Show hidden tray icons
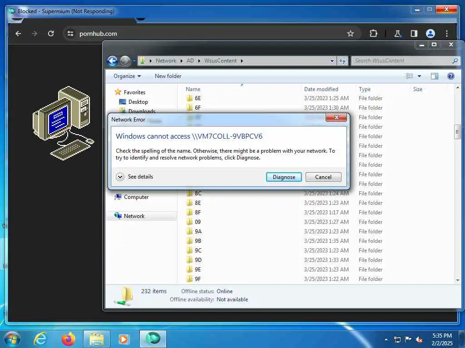 (386, 339)
